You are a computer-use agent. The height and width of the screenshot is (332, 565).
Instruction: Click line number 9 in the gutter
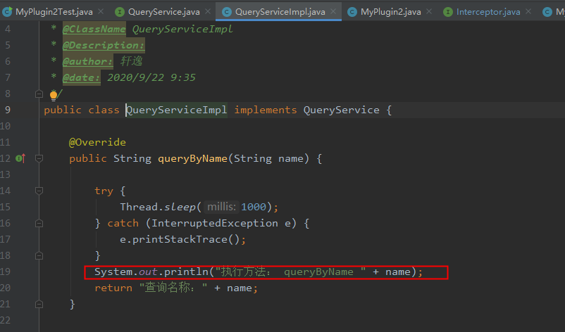point(8,110)
